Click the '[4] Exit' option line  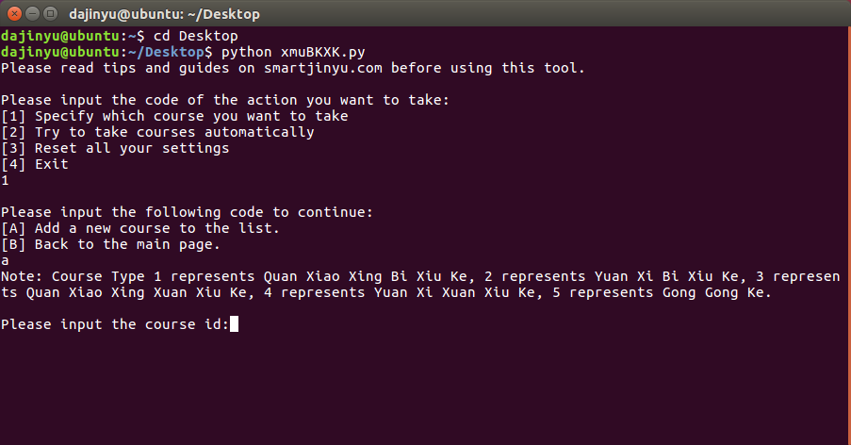click(35, 164)
